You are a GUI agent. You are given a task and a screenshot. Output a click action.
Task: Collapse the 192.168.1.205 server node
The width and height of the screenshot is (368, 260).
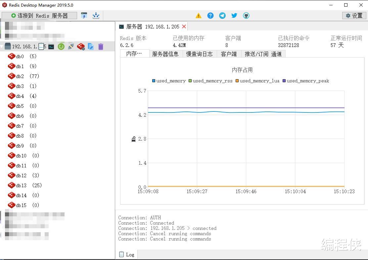[2, 46]
